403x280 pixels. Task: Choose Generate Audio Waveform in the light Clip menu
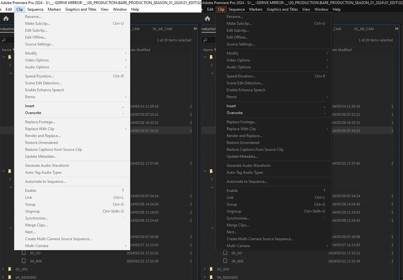click(x=72, y=166)
